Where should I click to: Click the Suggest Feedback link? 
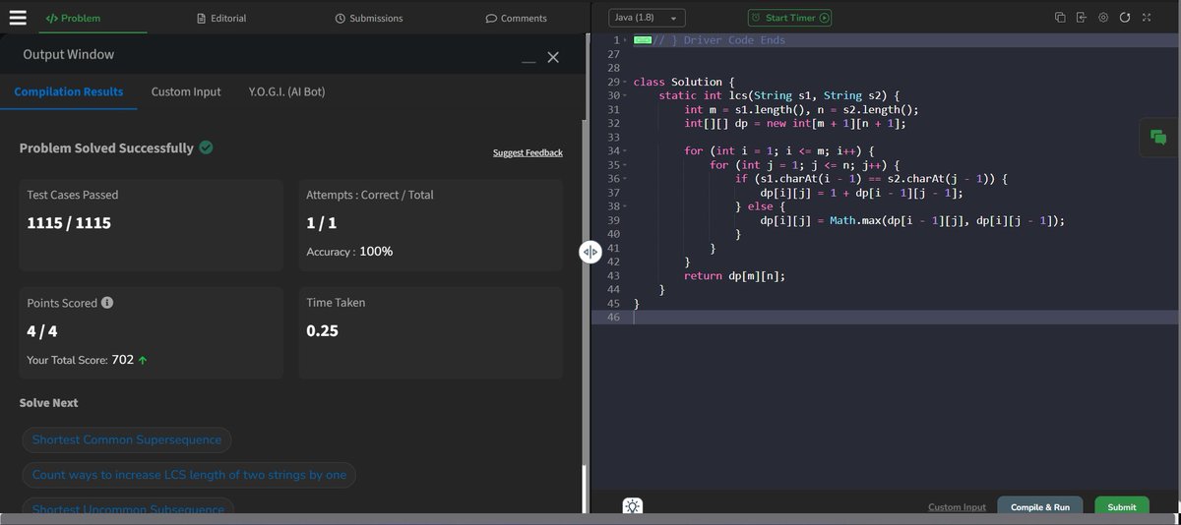tap(528, 152)
